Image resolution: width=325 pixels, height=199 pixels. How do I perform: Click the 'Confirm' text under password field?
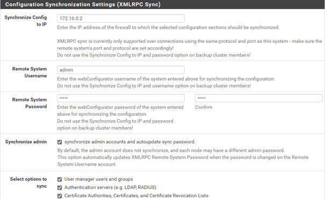pos(204,107)
